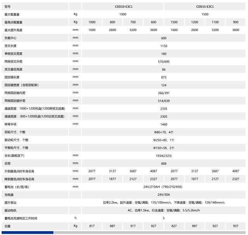
Task: Click the 提升泵站 row label
Action: click(x=10, y=203)
